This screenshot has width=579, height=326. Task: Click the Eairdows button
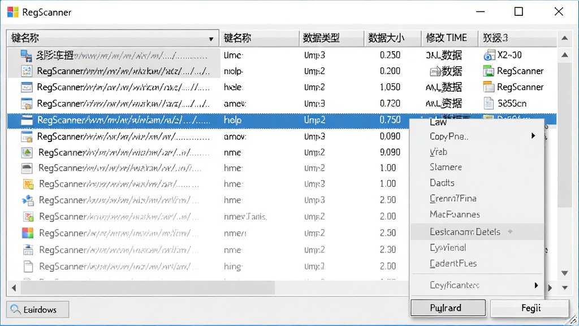point(38,310)
